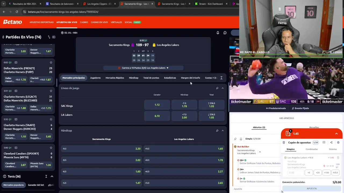
Task: Collapse the Líneas de juego section
Action: tap(223, 88)
